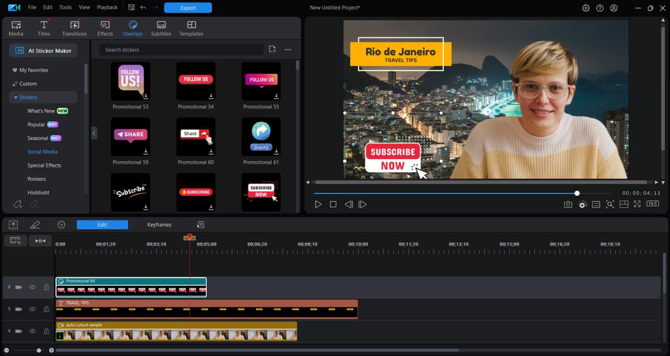This screenshot has width=670, height=356.
Task: Open the Transitions panel
Action: (x=74, y=28)
